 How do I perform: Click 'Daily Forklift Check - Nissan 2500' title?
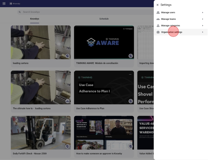(x=30, y=153)
